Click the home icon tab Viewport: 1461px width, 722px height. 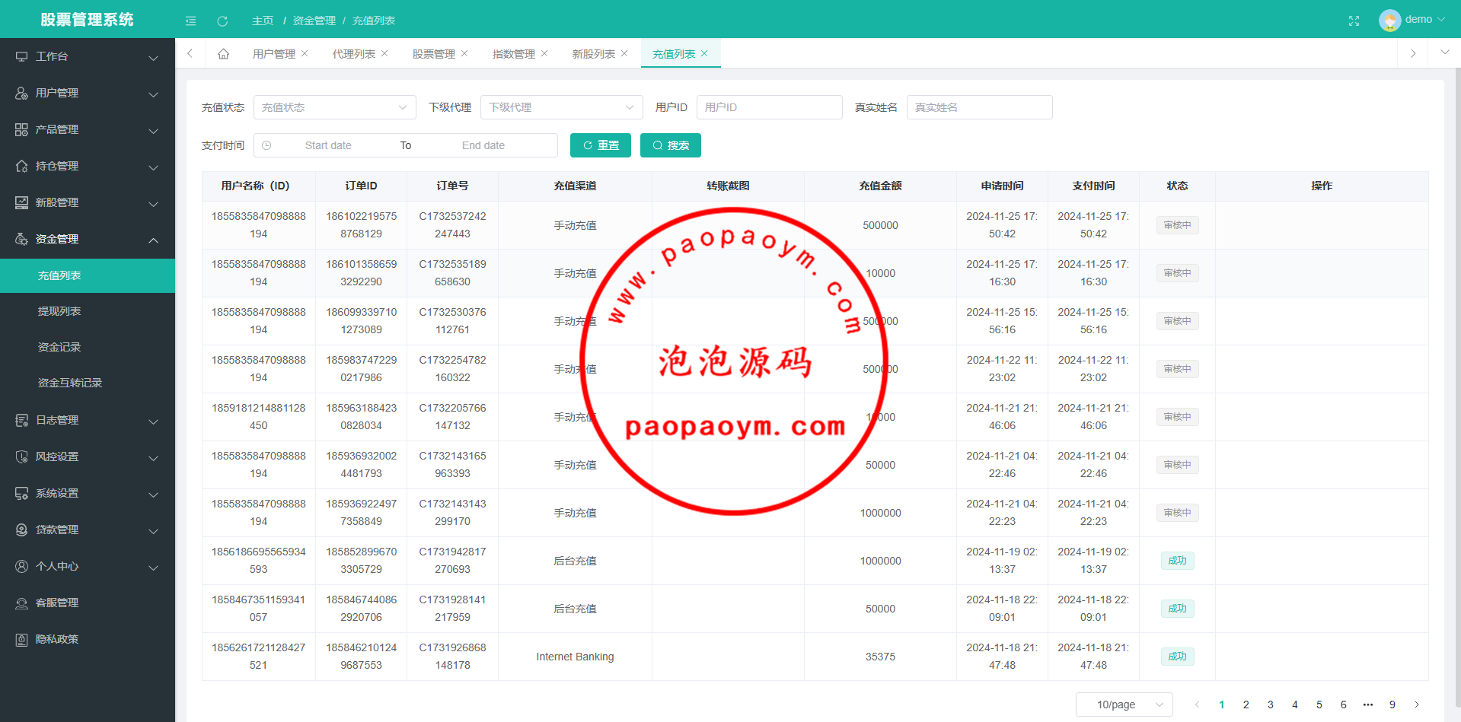pyautogui.click(x=223, y=53)
